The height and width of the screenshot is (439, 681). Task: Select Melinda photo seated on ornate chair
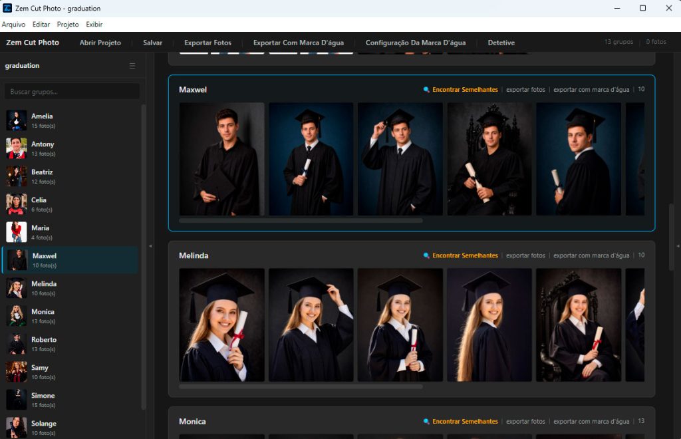click(x=579, y=325)
